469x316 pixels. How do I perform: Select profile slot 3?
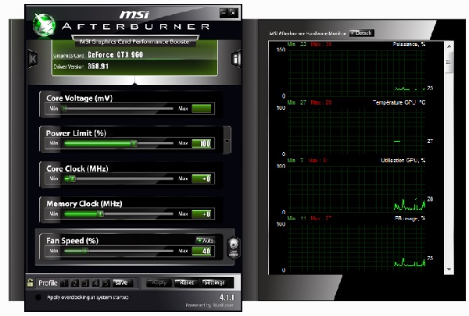point(85,283)
